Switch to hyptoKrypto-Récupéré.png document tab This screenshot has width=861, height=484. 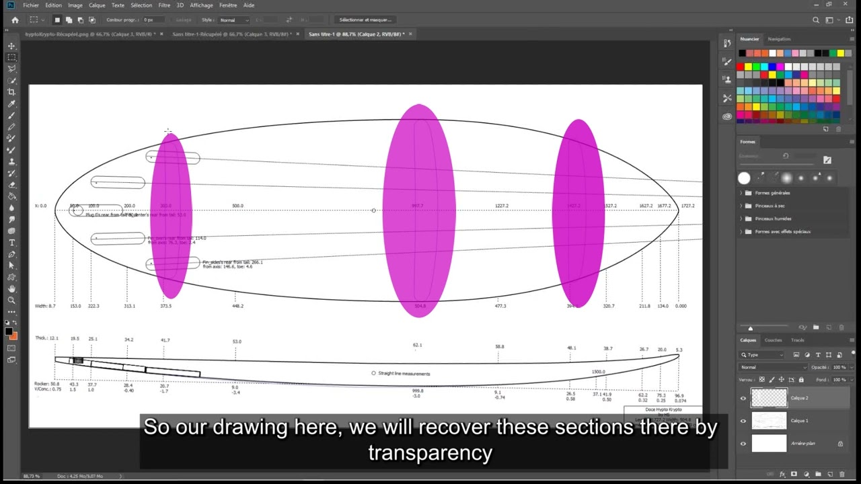(90, 34)
